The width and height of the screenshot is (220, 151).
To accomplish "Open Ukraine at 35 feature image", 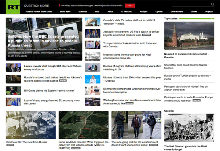I will tap(31, 125).
